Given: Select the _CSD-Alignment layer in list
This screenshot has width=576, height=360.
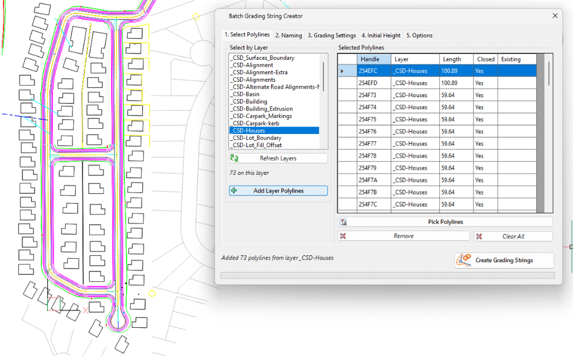Looking at the screenshot, I should point(274,65).
